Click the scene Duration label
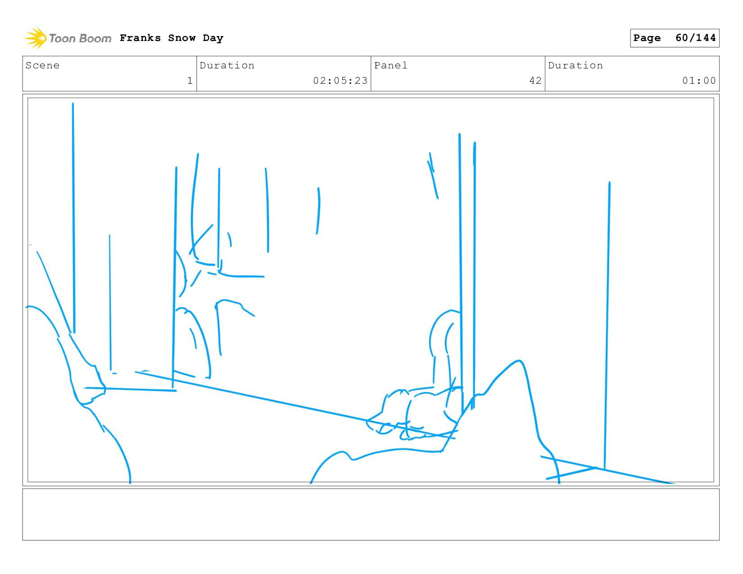743x574 pixels. [227, 66]
